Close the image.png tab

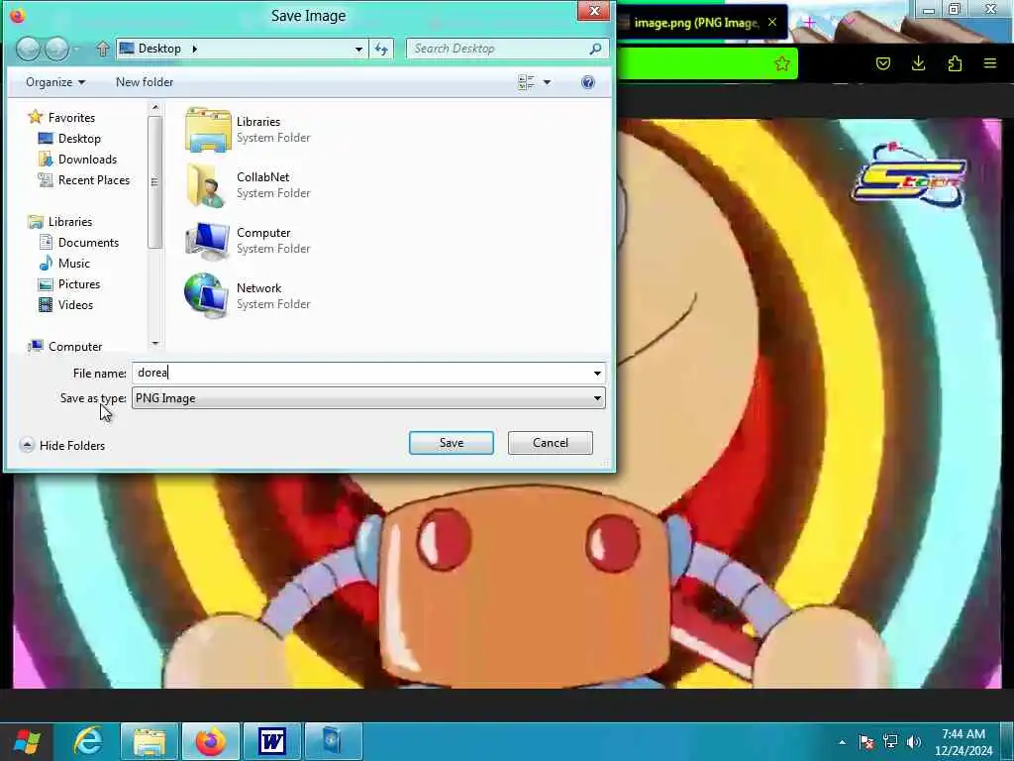[772, 23]
